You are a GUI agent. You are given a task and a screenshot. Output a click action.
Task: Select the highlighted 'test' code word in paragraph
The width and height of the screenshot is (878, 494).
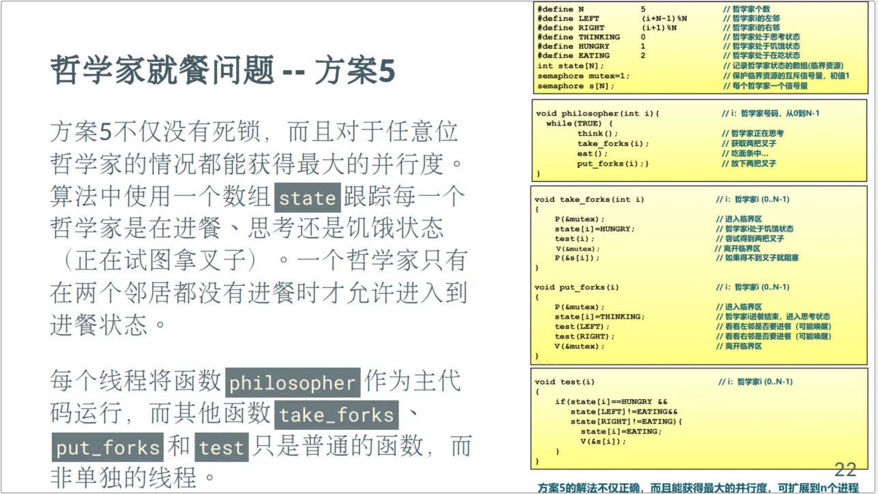pos(222,448)
